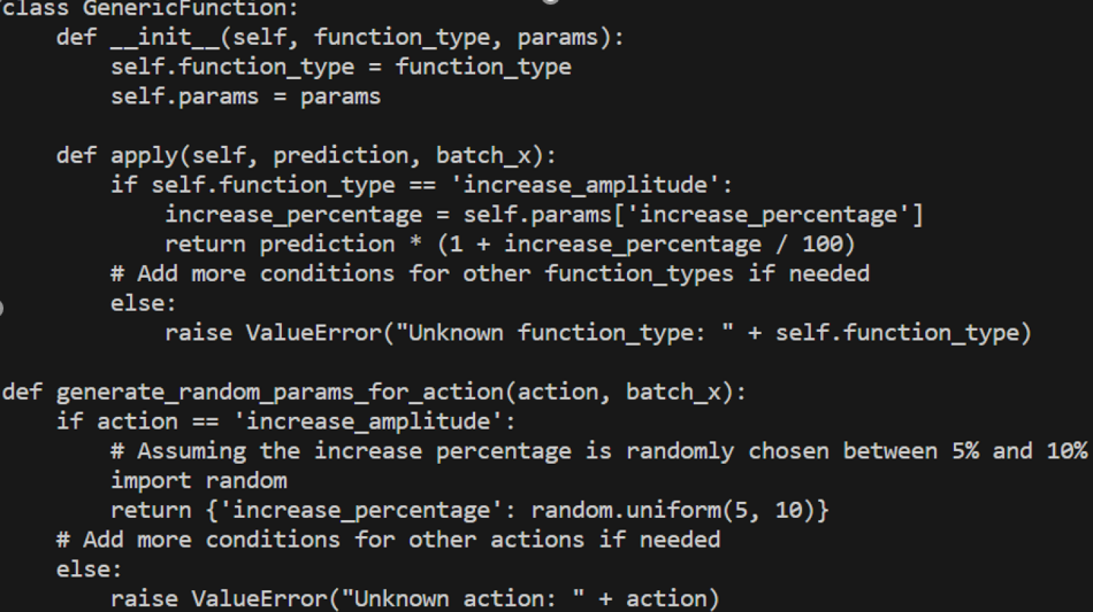Click the 'import random' line
The width and height of the screenshot is (1093, 612).
[x=199, y=481]
